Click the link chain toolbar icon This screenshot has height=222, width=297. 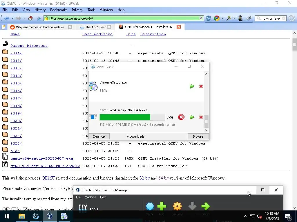249,18
